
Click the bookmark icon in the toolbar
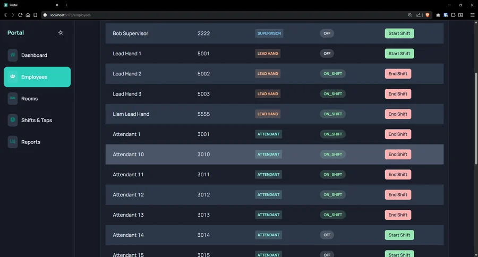[x=36, y=15]
